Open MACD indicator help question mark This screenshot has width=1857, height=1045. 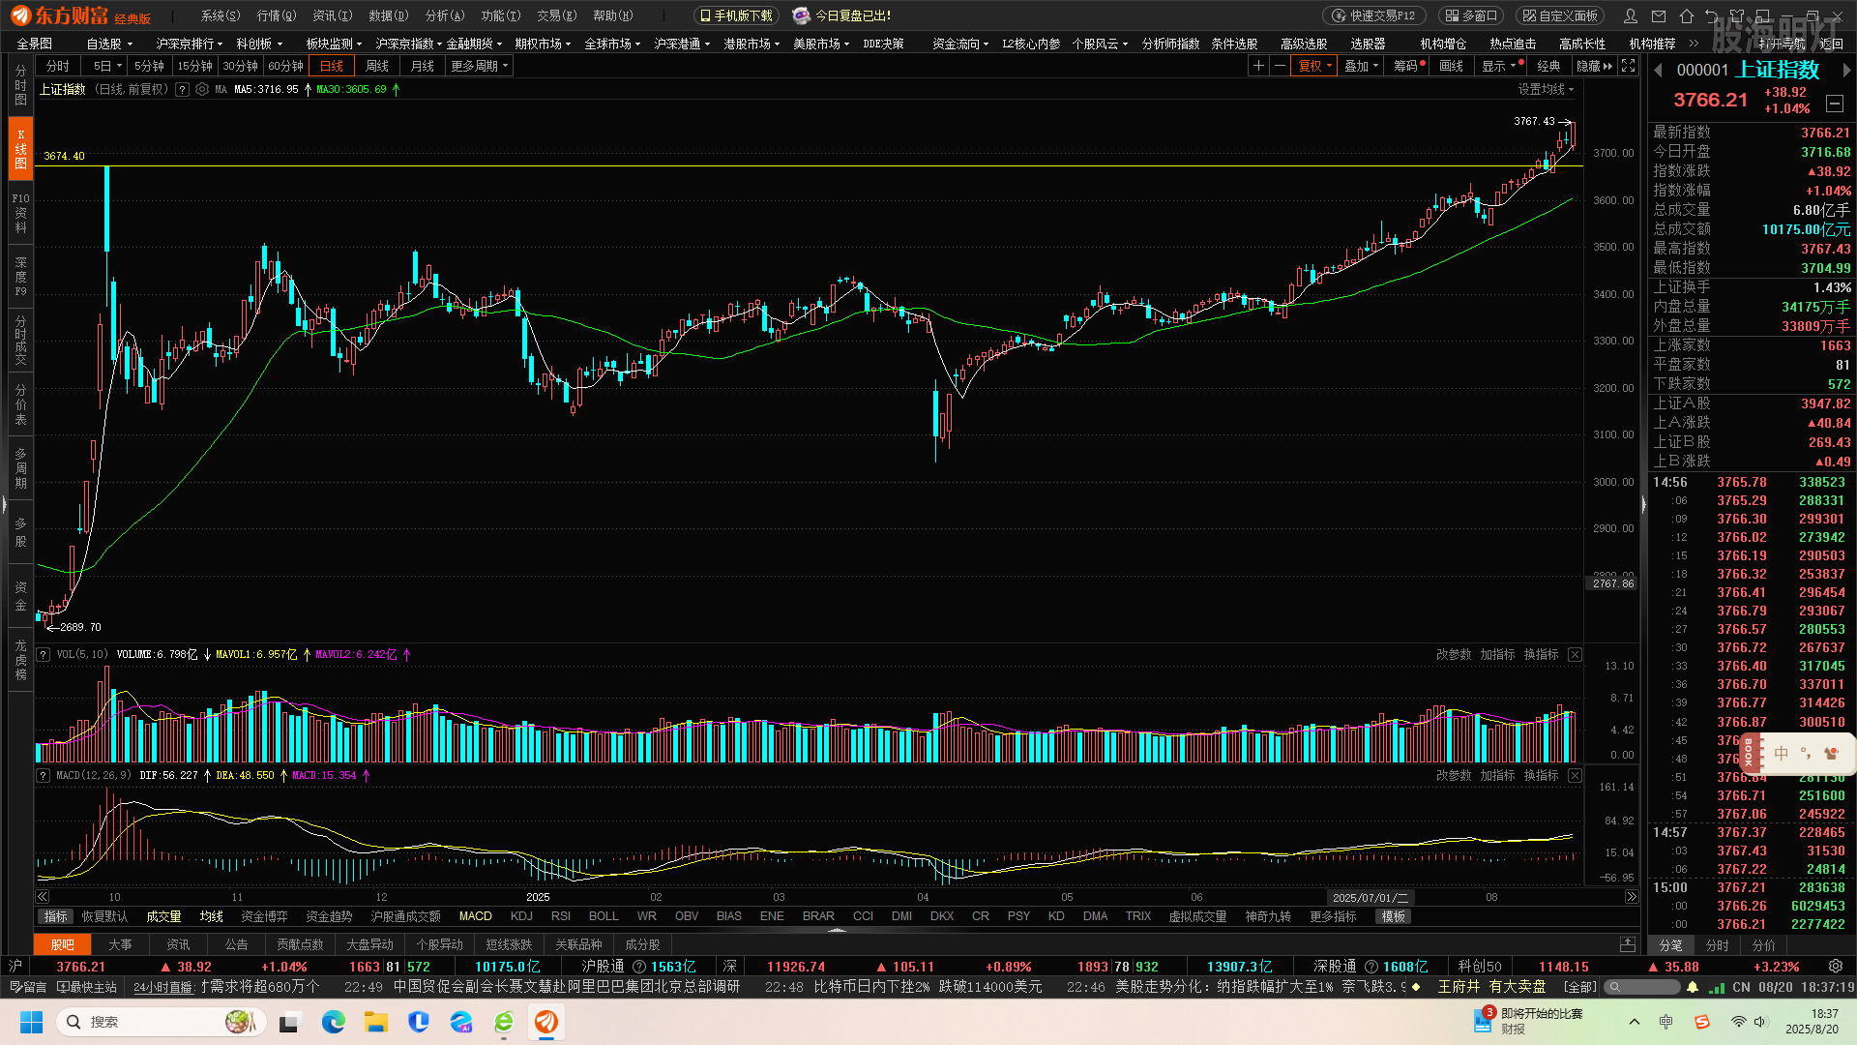(x=44, y=776)
